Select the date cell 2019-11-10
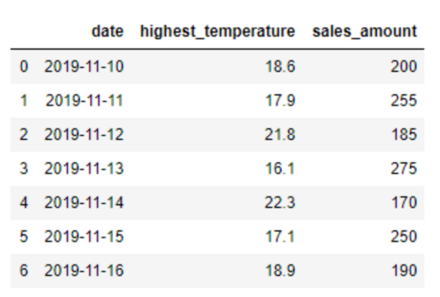 tap(84, 67)
